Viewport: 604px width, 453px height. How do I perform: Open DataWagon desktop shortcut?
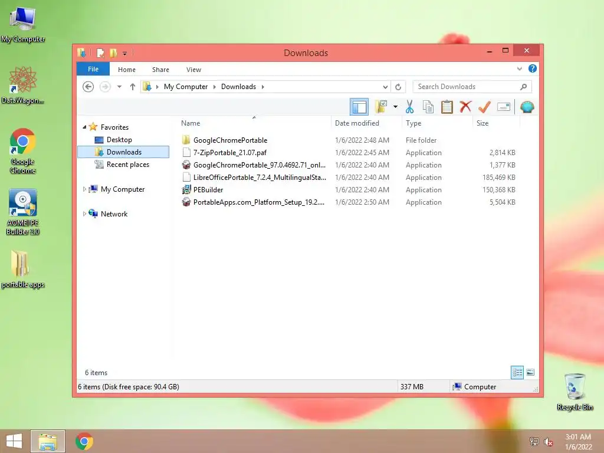click(x=23, y=86)
